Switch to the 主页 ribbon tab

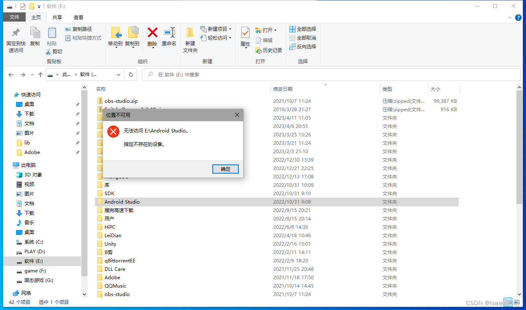click(36, 17)
